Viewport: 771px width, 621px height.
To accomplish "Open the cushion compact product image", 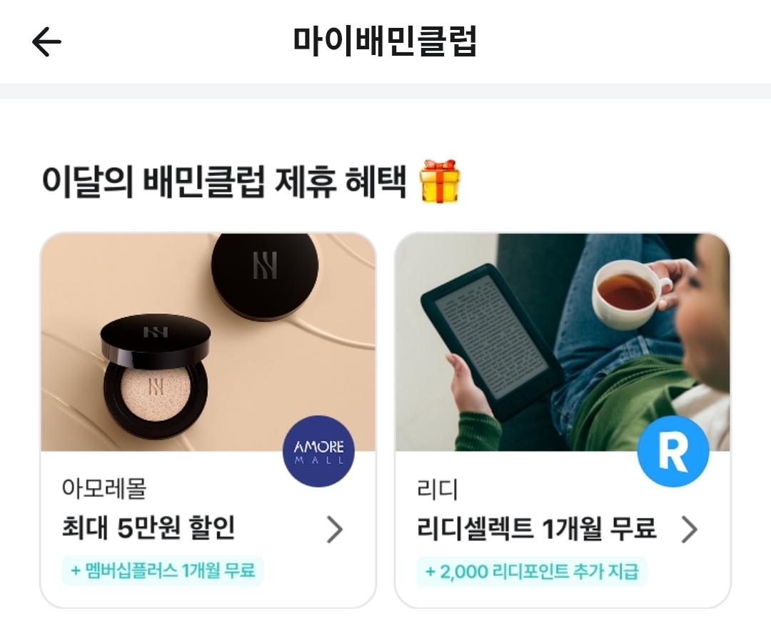I will 208,342.
